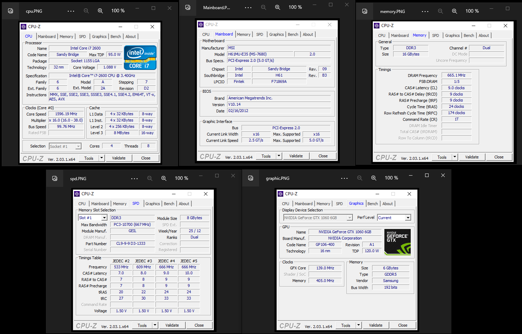Image resolution: width=522 pixels, height=334 pixels.
Task: Switch to About tab in spd.PNG CPU-Z
Action: 184,204
